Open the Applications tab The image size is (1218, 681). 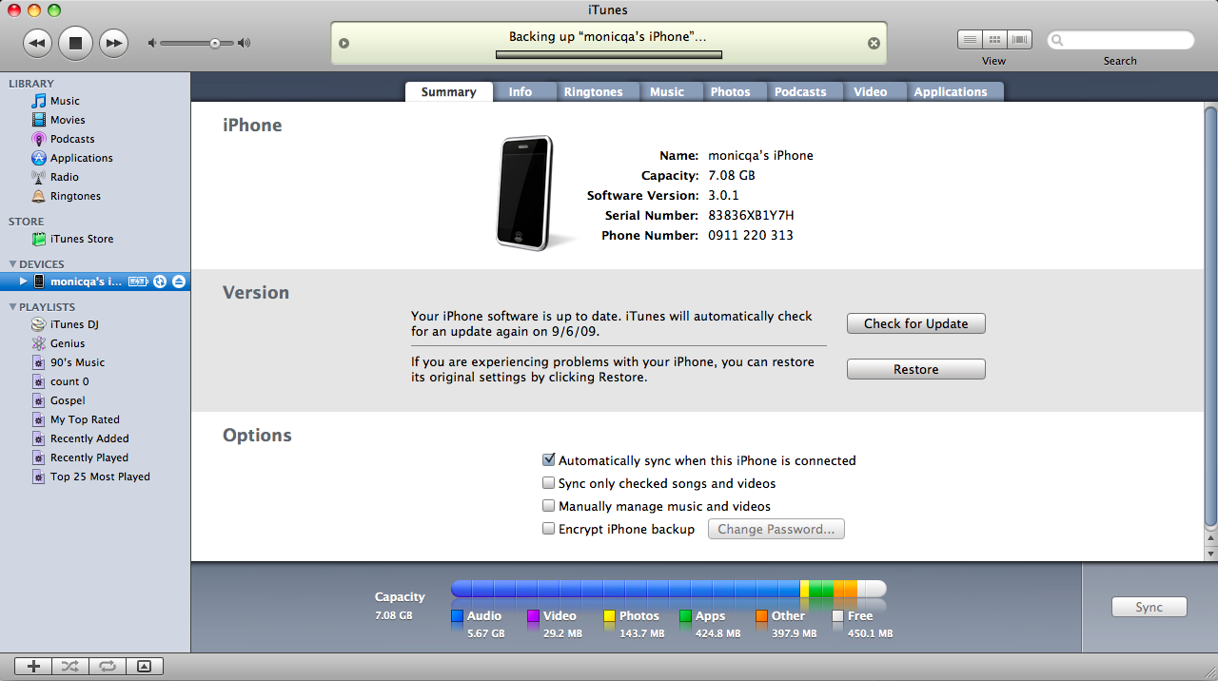point(950,92)
